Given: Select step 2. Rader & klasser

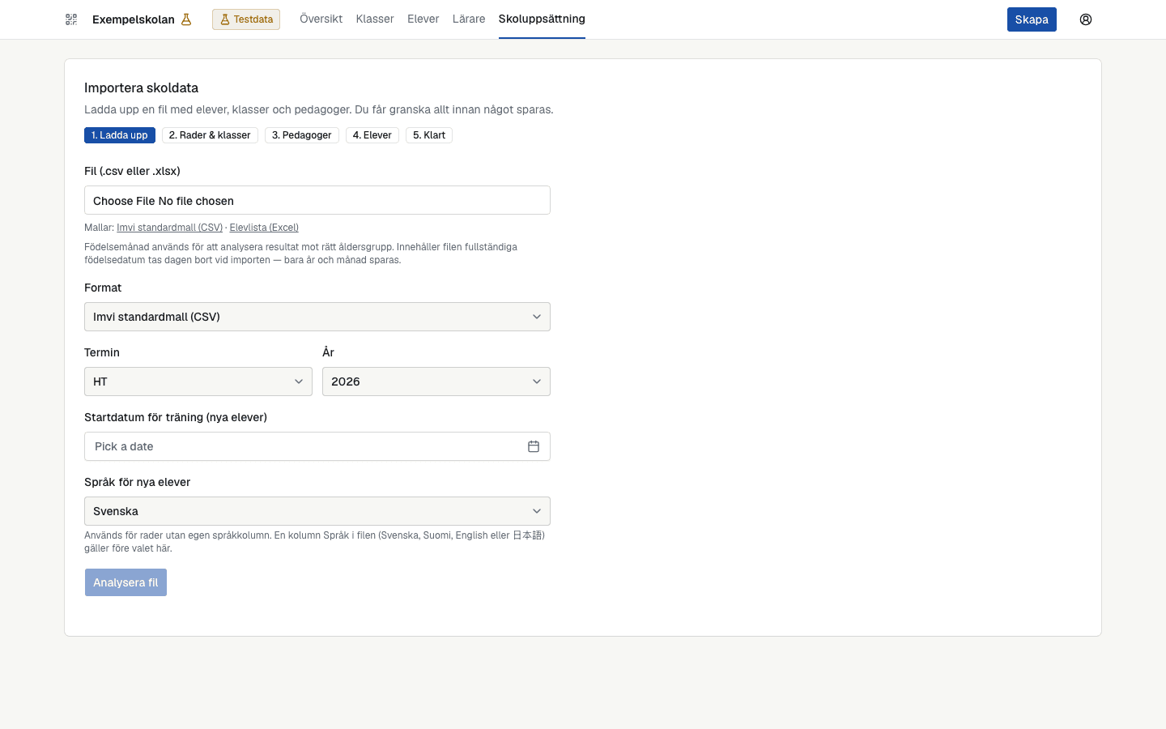Looking at the screenshot, I should point(210,135).
